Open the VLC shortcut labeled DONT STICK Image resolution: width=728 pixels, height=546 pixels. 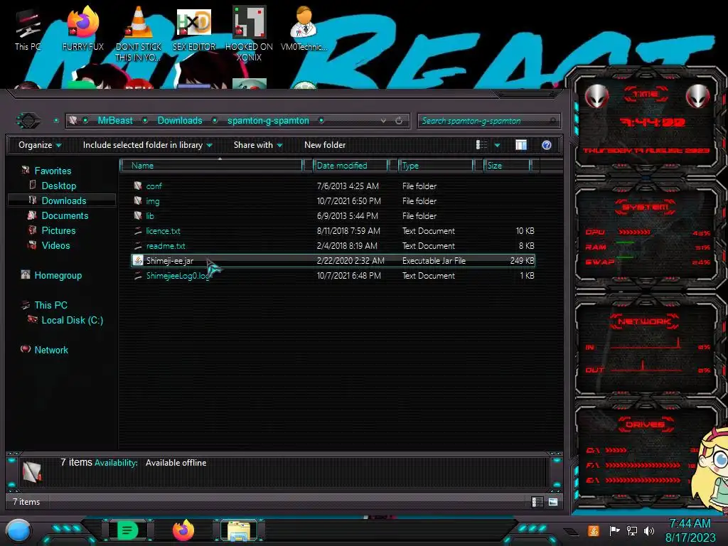[x=138, y=33]
